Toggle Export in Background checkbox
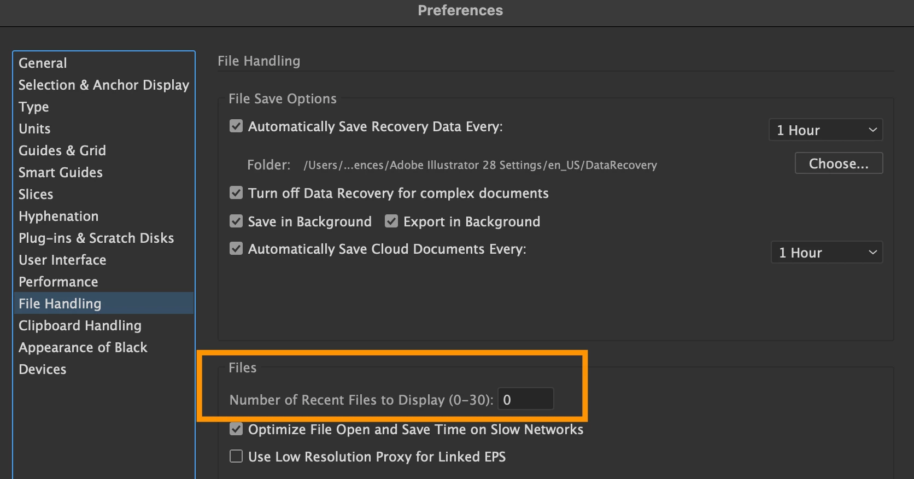Viewport: 914px width, 479px height. click(x=391, y=221)
